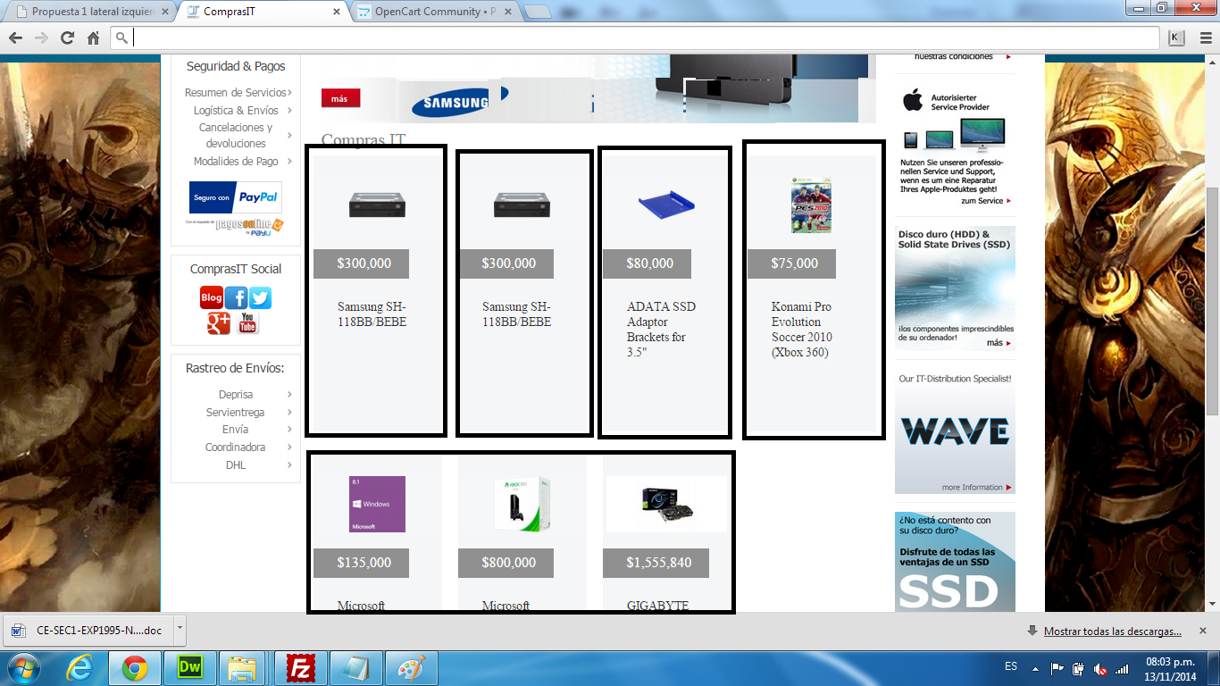This screenshot has width=1220, height=686.
Task: Launch Dreamweaver from the taskbar
Action: tap(190, 668)
